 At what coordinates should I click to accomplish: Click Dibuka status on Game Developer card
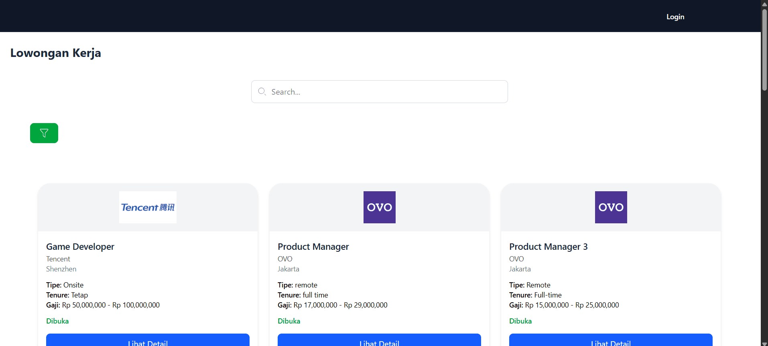[57, 321]
